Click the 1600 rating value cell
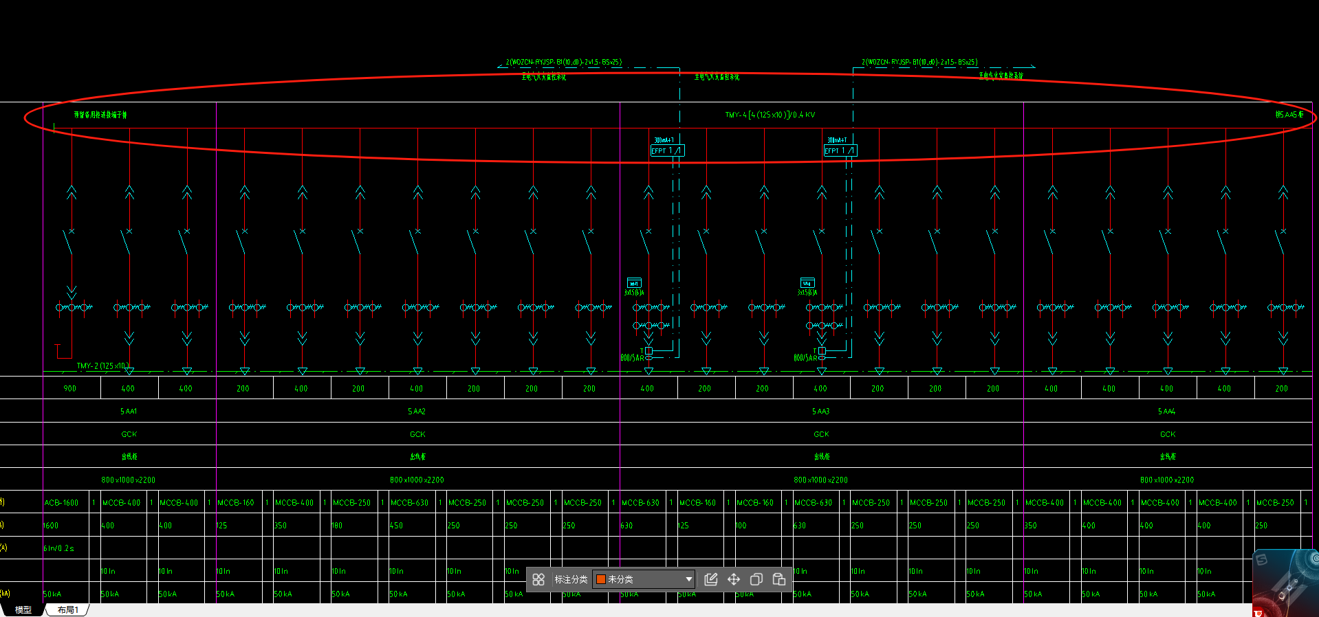This screenshot has height=617, width=1319. pyautogui.click(x=51, y=526)
